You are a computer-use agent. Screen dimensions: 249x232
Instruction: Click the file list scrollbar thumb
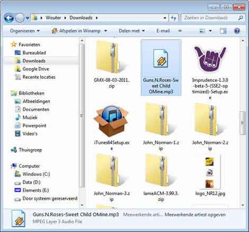(x=243, y=123)
